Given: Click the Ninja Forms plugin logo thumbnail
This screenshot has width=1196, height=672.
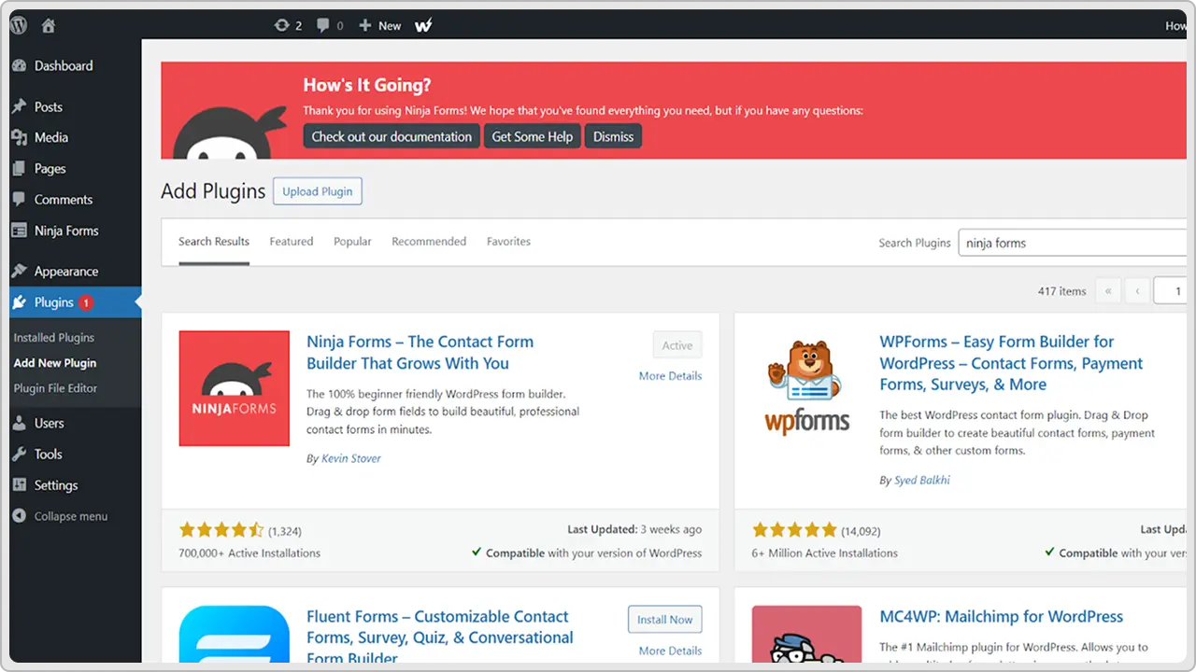Looking at the screenshot, I should [x=234, y=388].
